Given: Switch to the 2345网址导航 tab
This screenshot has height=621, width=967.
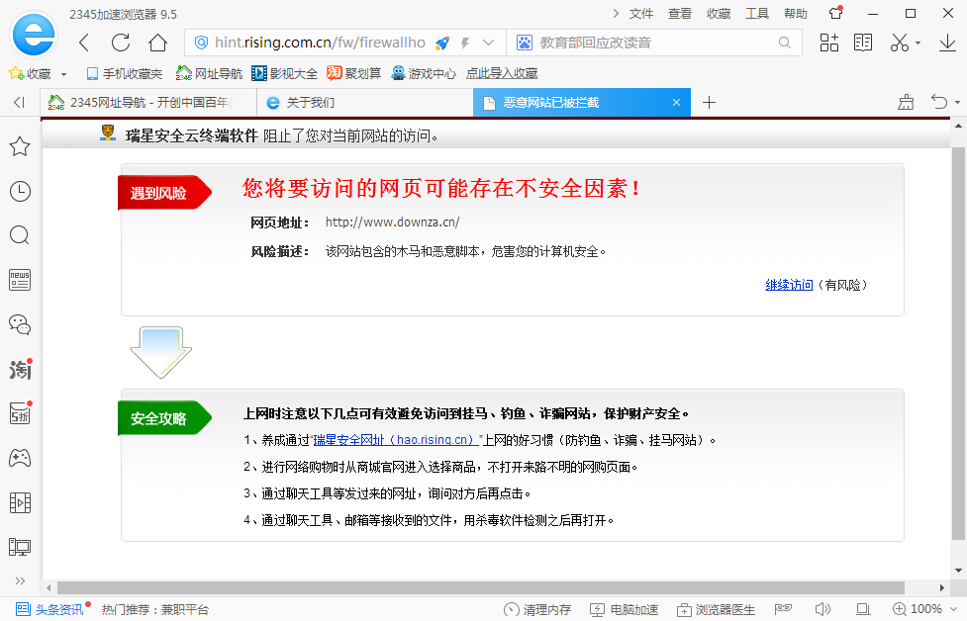Looking at the screenshot, I should pyautogui.click(x=148, y=102).
